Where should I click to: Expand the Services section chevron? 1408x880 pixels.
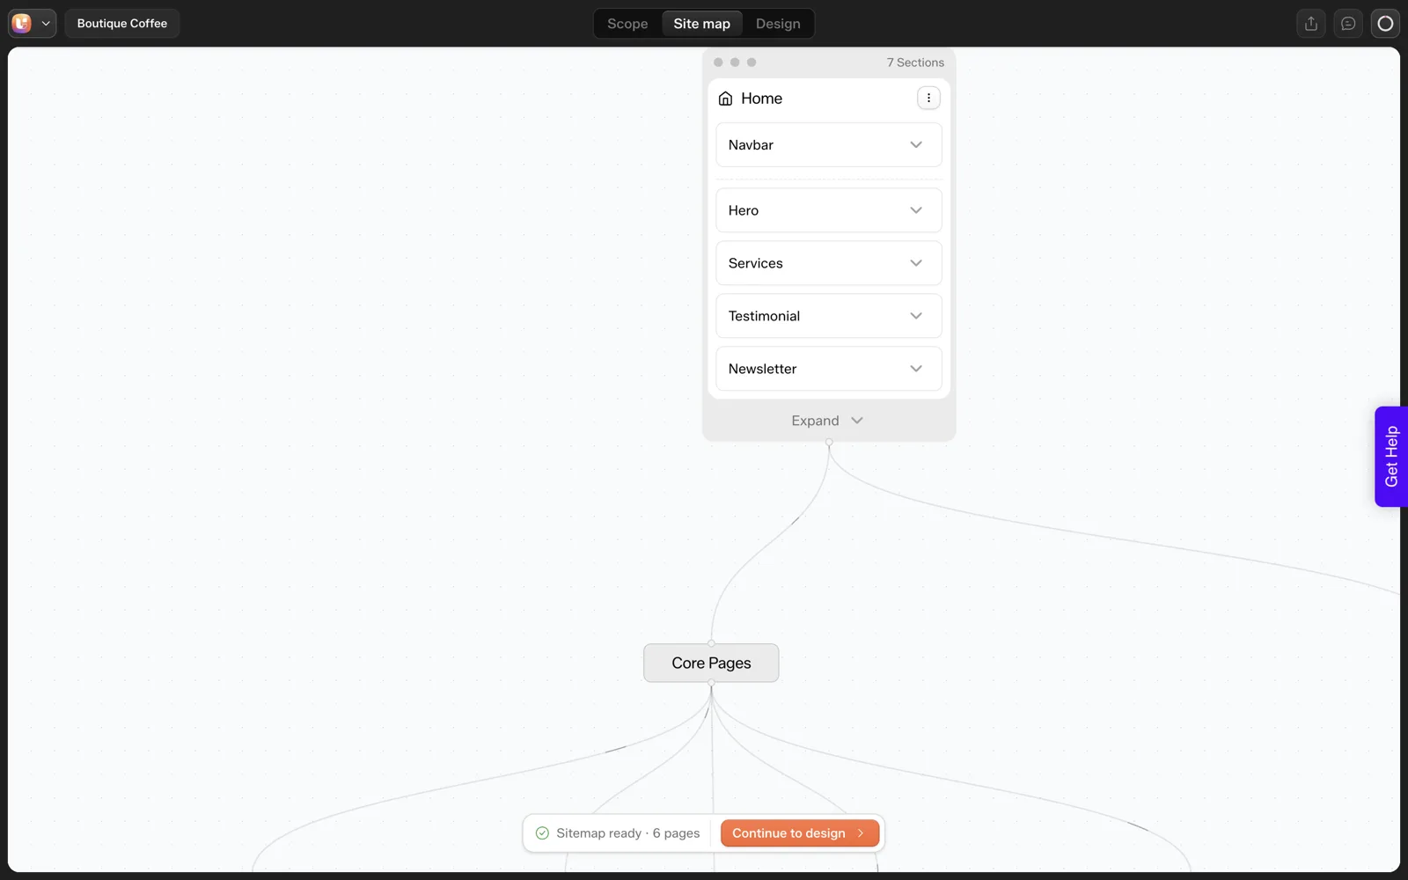916,263
